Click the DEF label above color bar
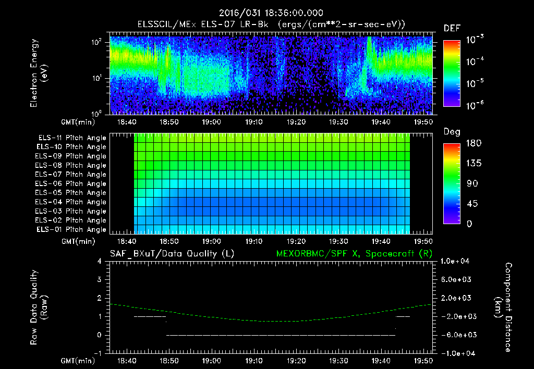This screenshot has height=369, width=534. pos(452,28)
